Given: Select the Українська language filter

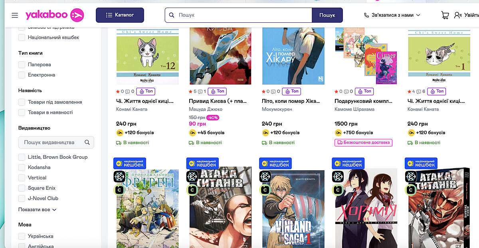Looking at the screenshot, I should coord(22,236).
